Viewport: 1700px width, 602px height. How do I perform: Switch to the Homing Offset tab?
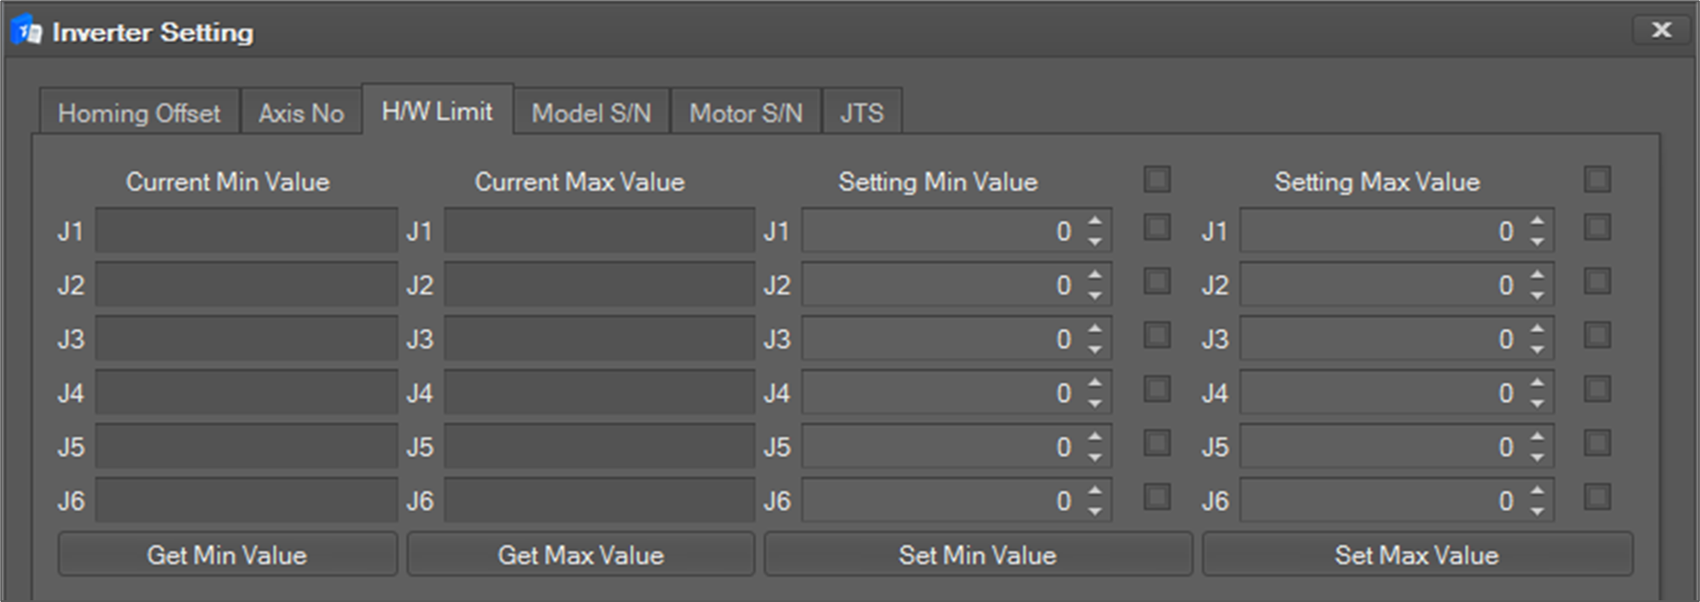(138, 113)
